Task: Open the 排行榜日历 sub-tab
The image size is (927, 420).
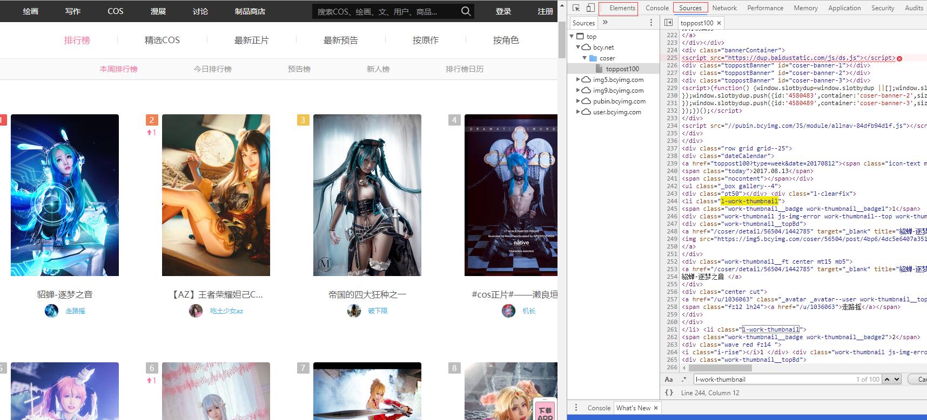Action: click(465, 69)
